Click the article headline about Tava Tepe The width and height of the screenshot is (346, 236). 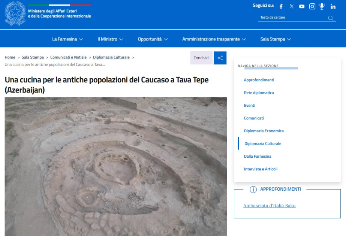[106, 85]
